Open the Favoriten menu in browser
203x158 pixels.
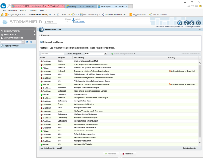pyautogui.click(x=32, y=10)
